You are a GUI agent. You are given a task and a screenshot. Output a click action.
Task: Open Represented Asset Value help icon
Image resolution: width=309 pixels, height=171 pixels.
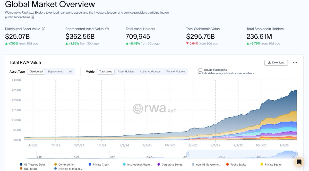click(107, 29)
